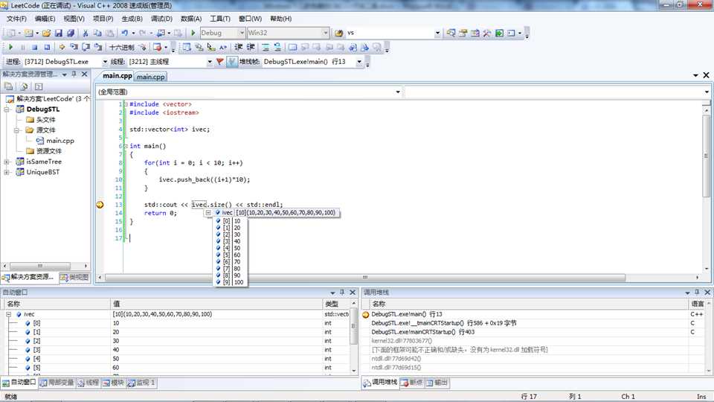Toggle hexadecimal display button 十六进制
The width and height of the screenshot is (714, 402).
(x=121, y=47)
